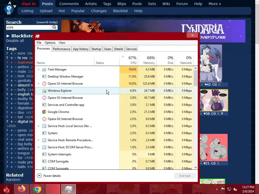259x194 pixels.
Task: Expand Service Host: DCOM Server Proc row
Action: click(x=38, y=147)
